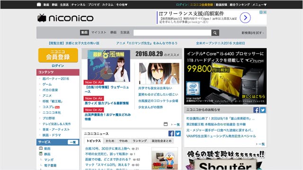Select マイリスト search type tab
Screen dimensions: 303x170
coord(99,33)
